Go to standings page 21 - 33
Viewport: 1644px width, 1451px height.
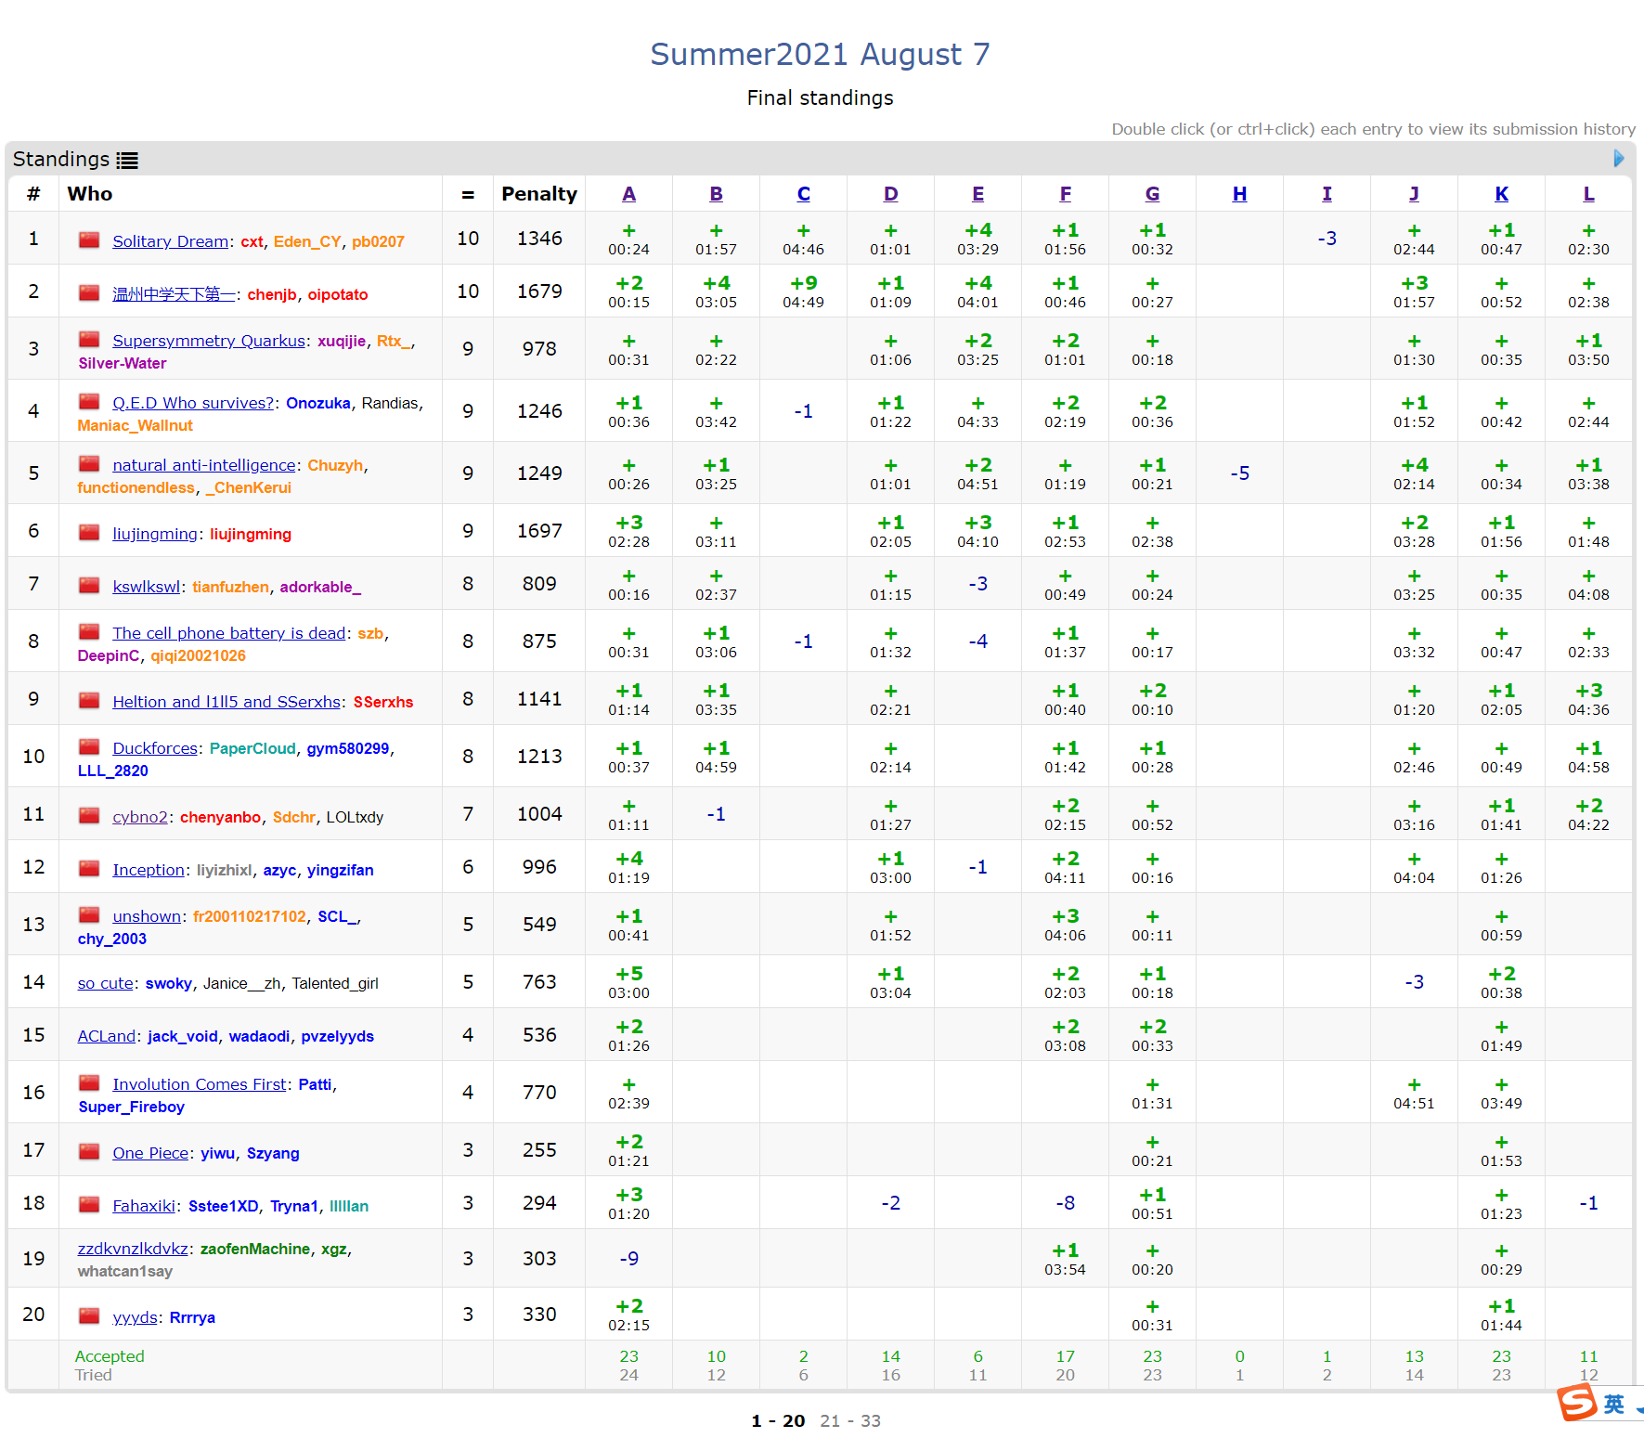pyautogui.click(x=849, y=1420)
